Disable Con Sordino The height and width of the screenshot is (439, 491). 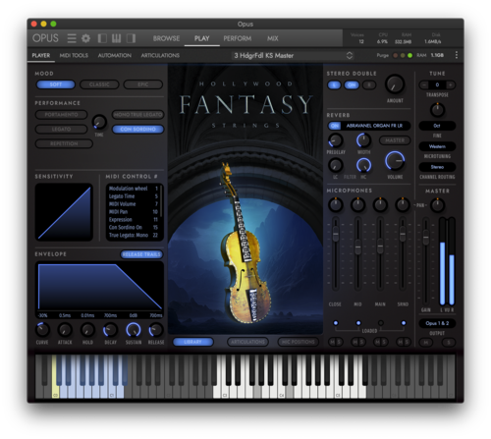[x=137, y=129]
